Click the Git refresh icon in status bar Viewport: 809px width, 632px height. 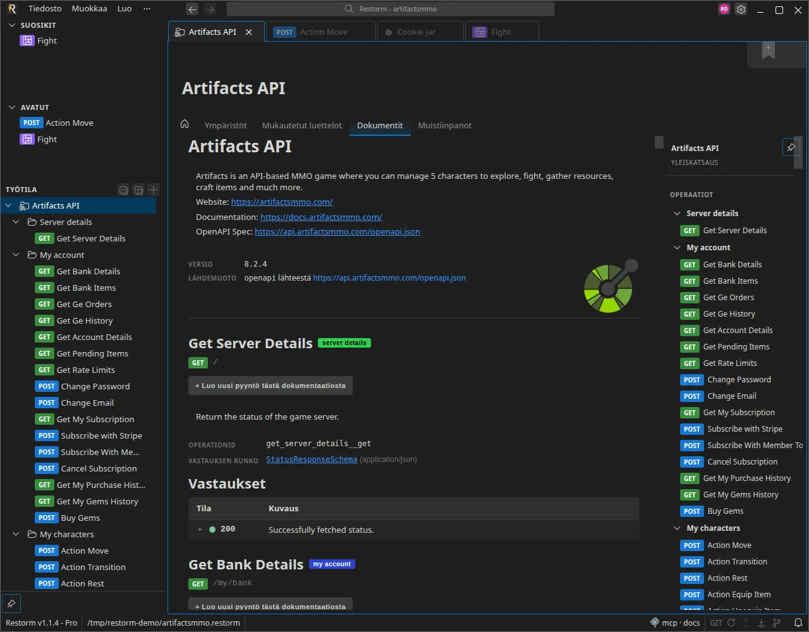(731, 623)
